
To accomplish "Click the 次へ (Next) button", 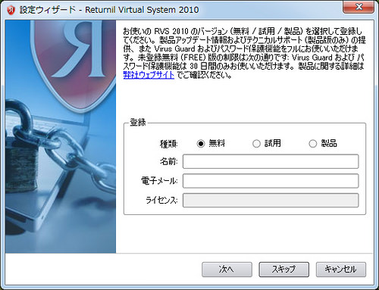I will [x=227, y=270].
